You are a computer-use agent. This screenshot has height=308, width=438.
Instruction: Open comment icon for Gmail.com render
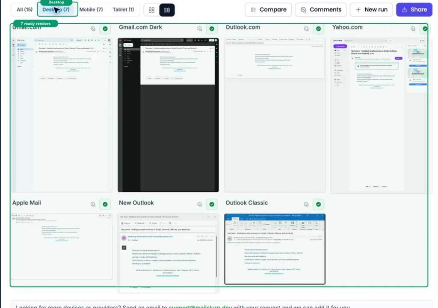pos(93,29)
